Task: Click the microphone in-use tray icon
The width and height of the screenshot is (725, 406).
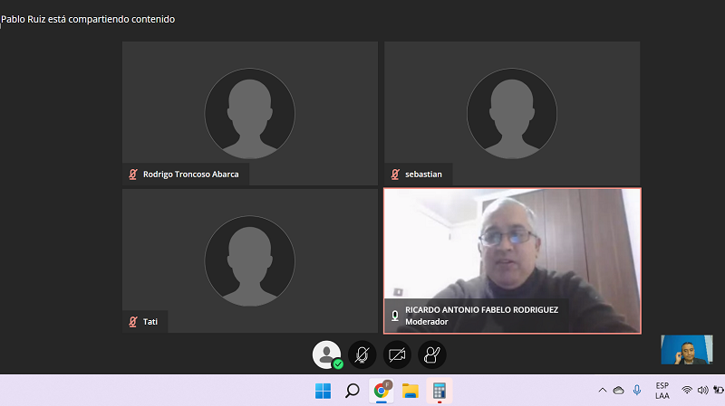Action: coord(637,391)
